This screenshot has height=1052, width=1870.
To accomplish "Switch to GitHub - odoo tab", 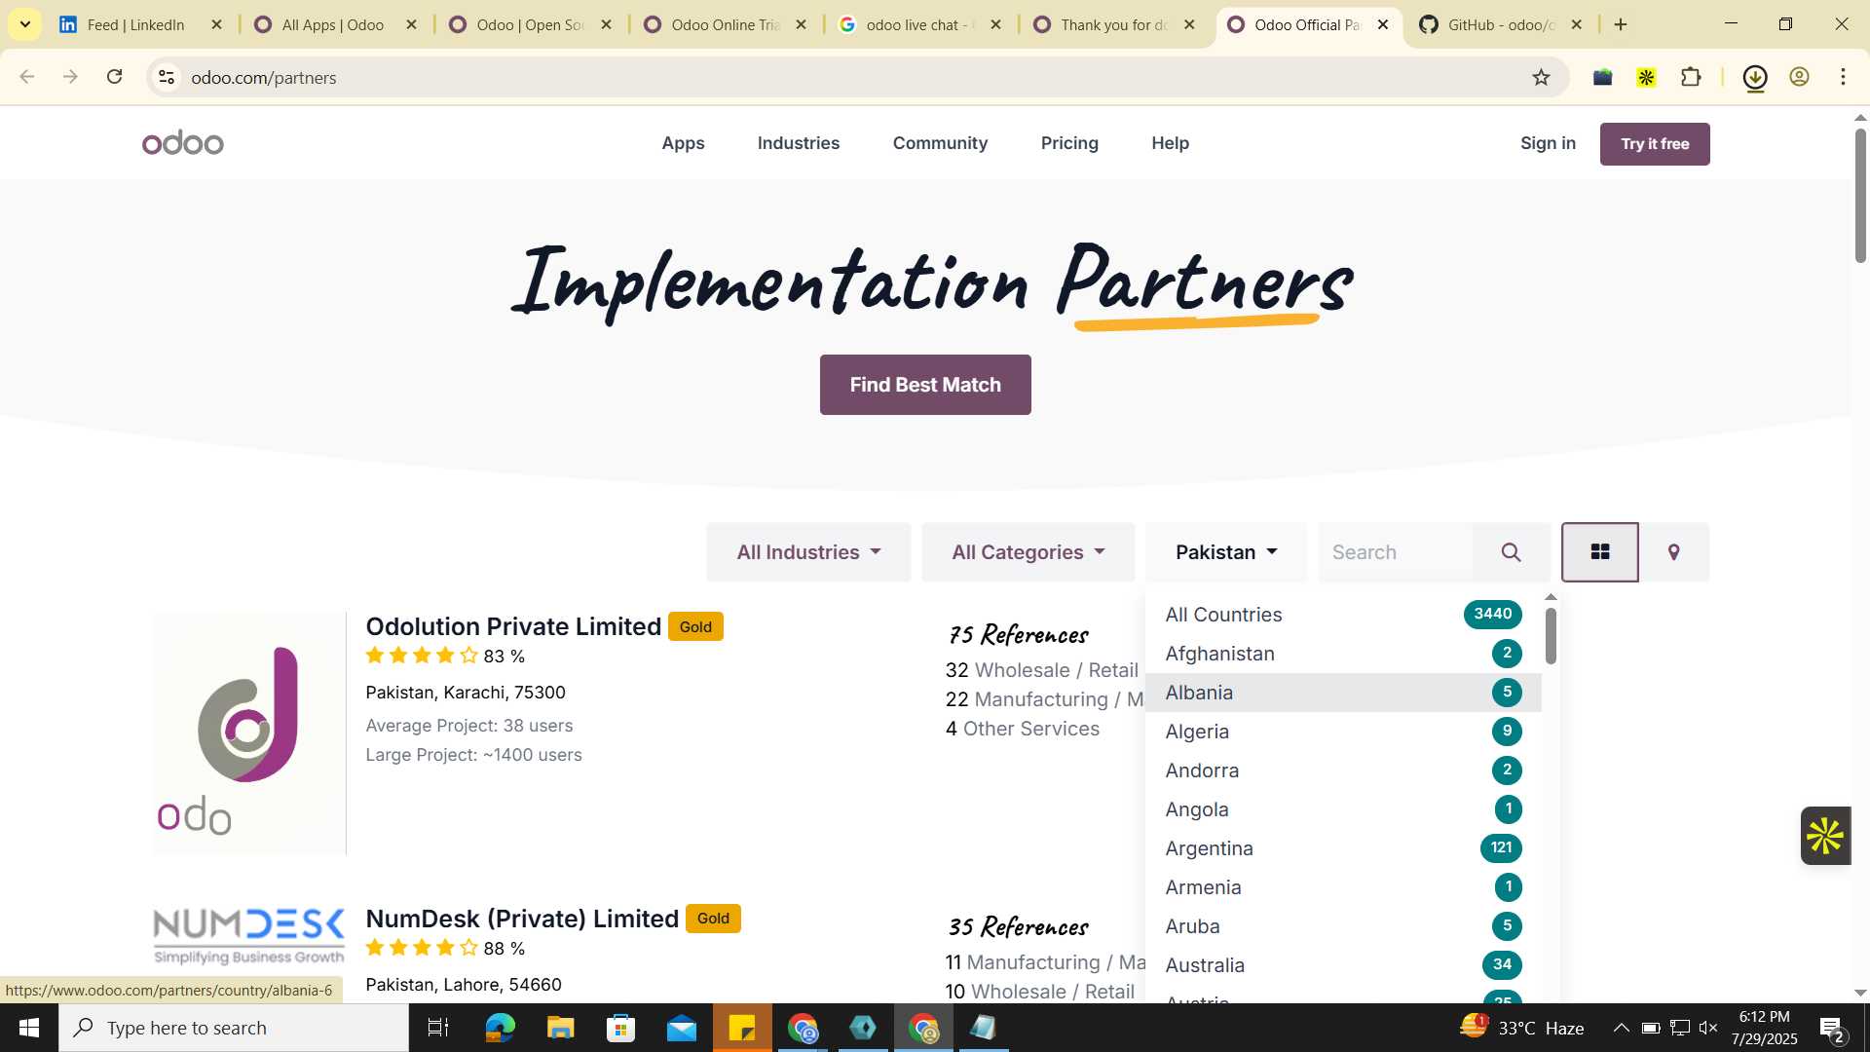I will [1501, 24].
